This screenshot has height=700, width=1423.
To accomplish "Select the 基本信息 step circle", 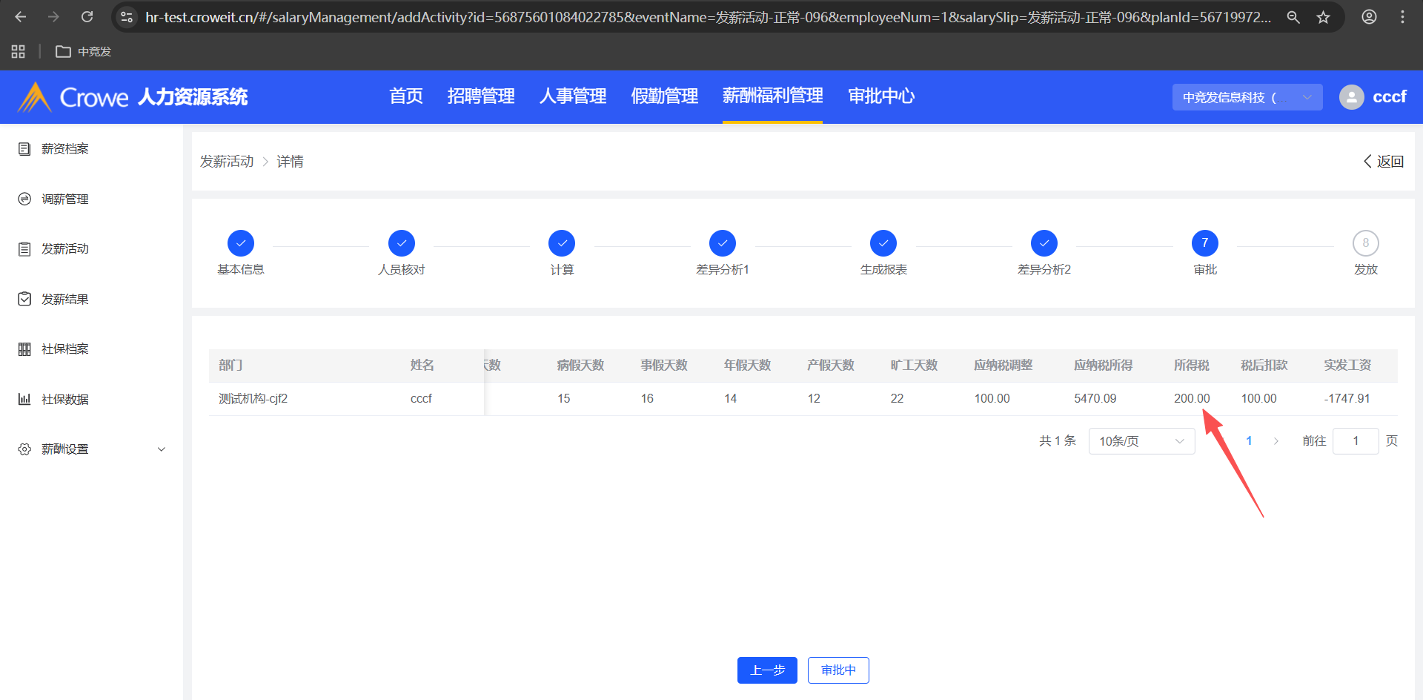I will coord(241,243).
